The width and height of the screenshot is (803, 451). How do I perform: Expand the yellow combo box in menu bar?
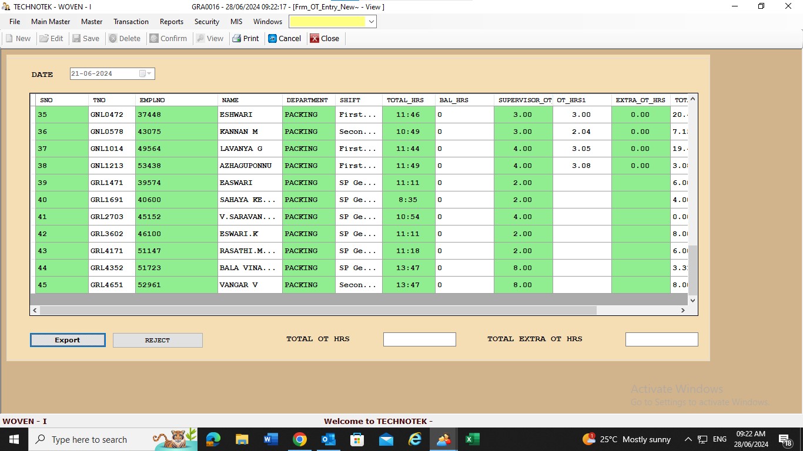(371, 22)
